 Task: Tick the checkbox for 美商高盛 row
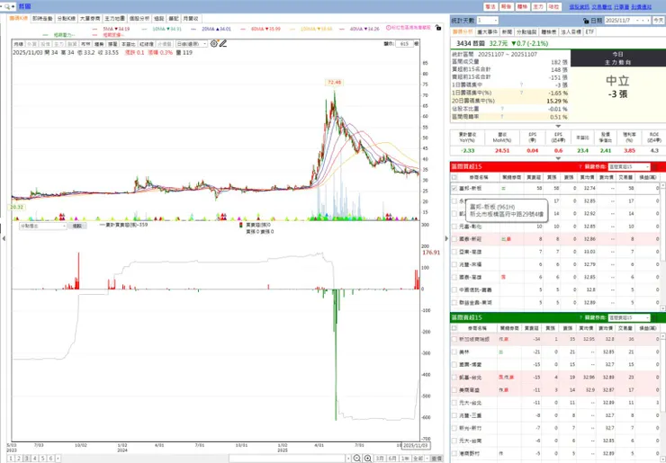coord(454,389)
